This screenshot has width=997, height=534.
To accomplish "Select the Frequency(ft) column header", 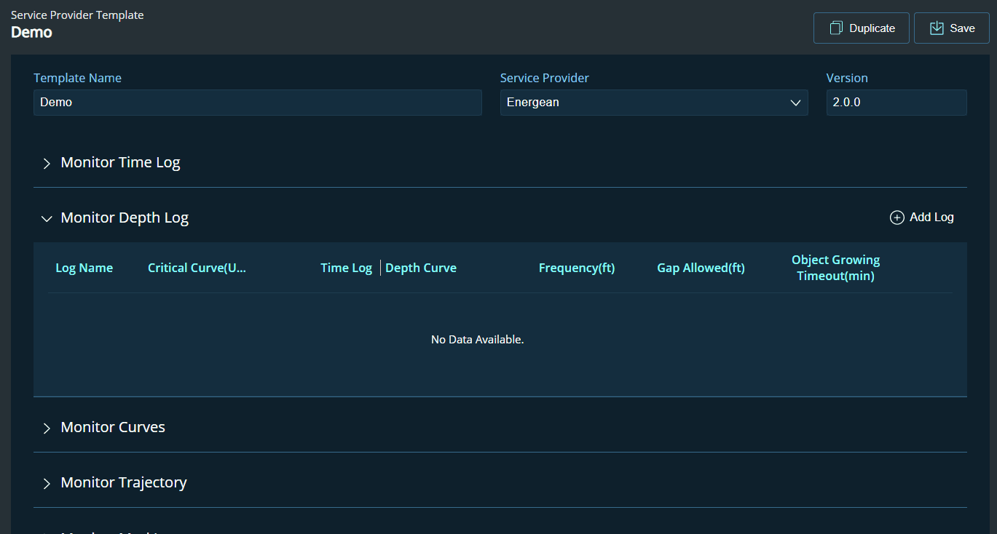I will click(577, 268).
